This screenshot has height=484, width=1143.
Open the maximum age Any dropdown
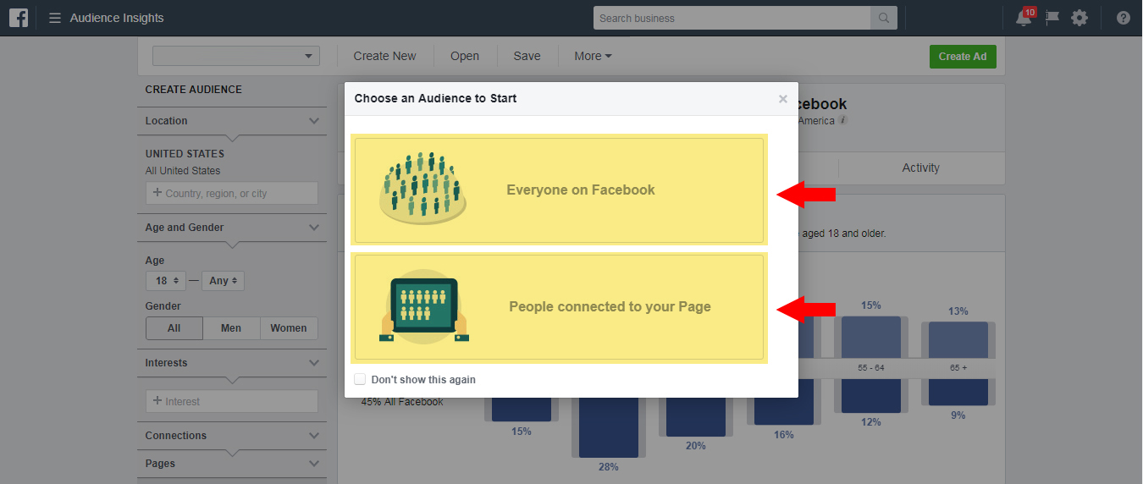[x=223, y=280]
